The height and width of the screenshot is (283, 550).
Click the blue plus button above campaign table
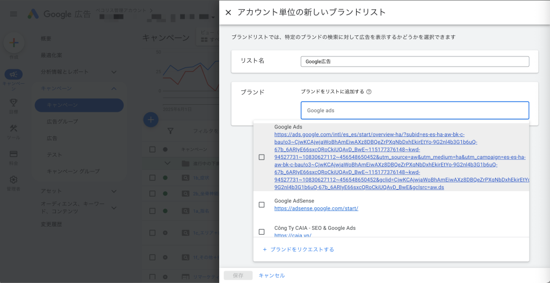(x=151, y=120)
